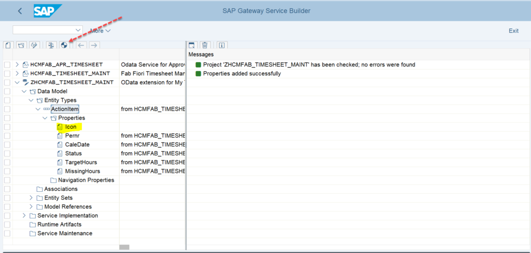Select the Model References tree item

68,207
